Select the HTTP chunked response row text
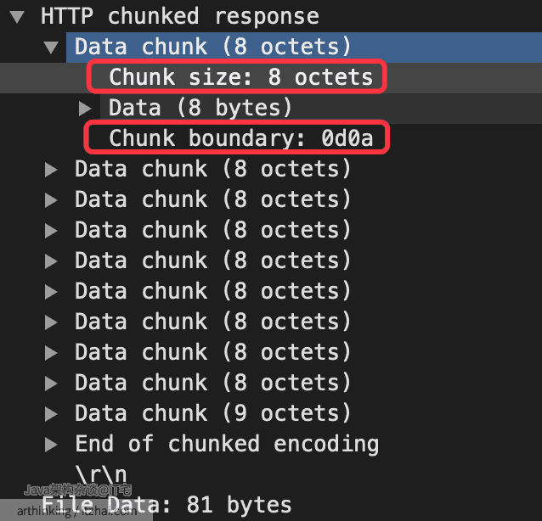This screenshot has height=521, width=542. (180, 16)
